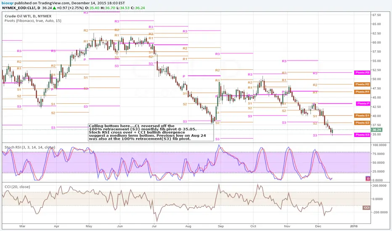Image resolution: width=392 pixels, height=231 pixels.
Task: Click the Pivots:S2 price tag
Action: pos(362,123)
